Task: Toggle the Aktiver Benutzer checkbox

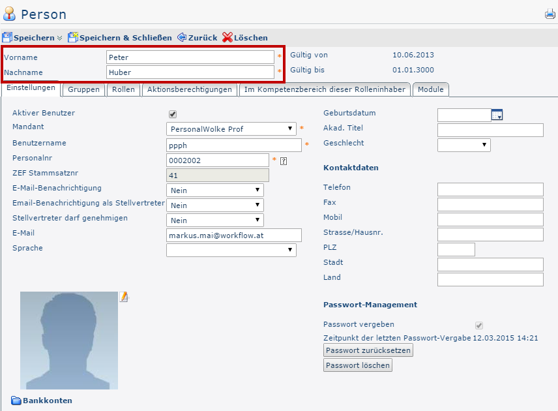Action: (x=173, y=114)
